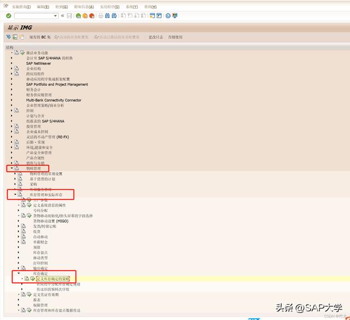The height and width of the screenshot is (320, 350).
Task: Collapse the 库存确定 node arrow
Action: click(x=19, y=274)
